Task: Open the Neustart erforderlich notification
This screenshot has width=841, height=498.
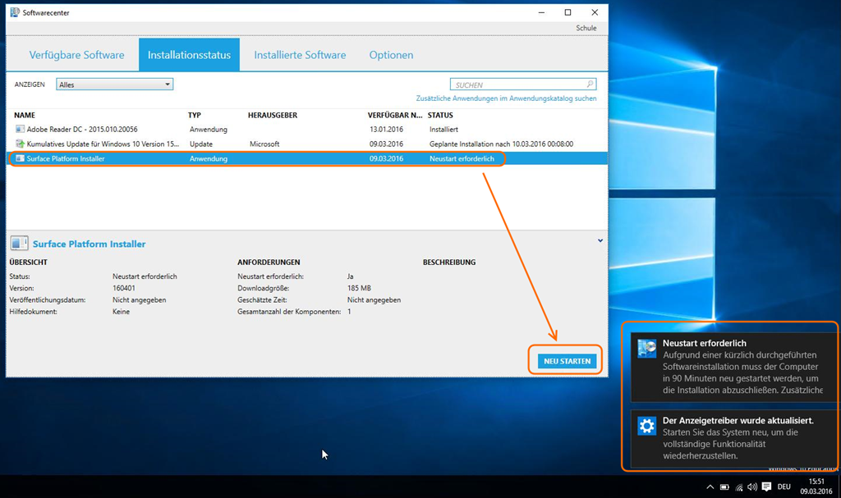Action: coord(729,367)
